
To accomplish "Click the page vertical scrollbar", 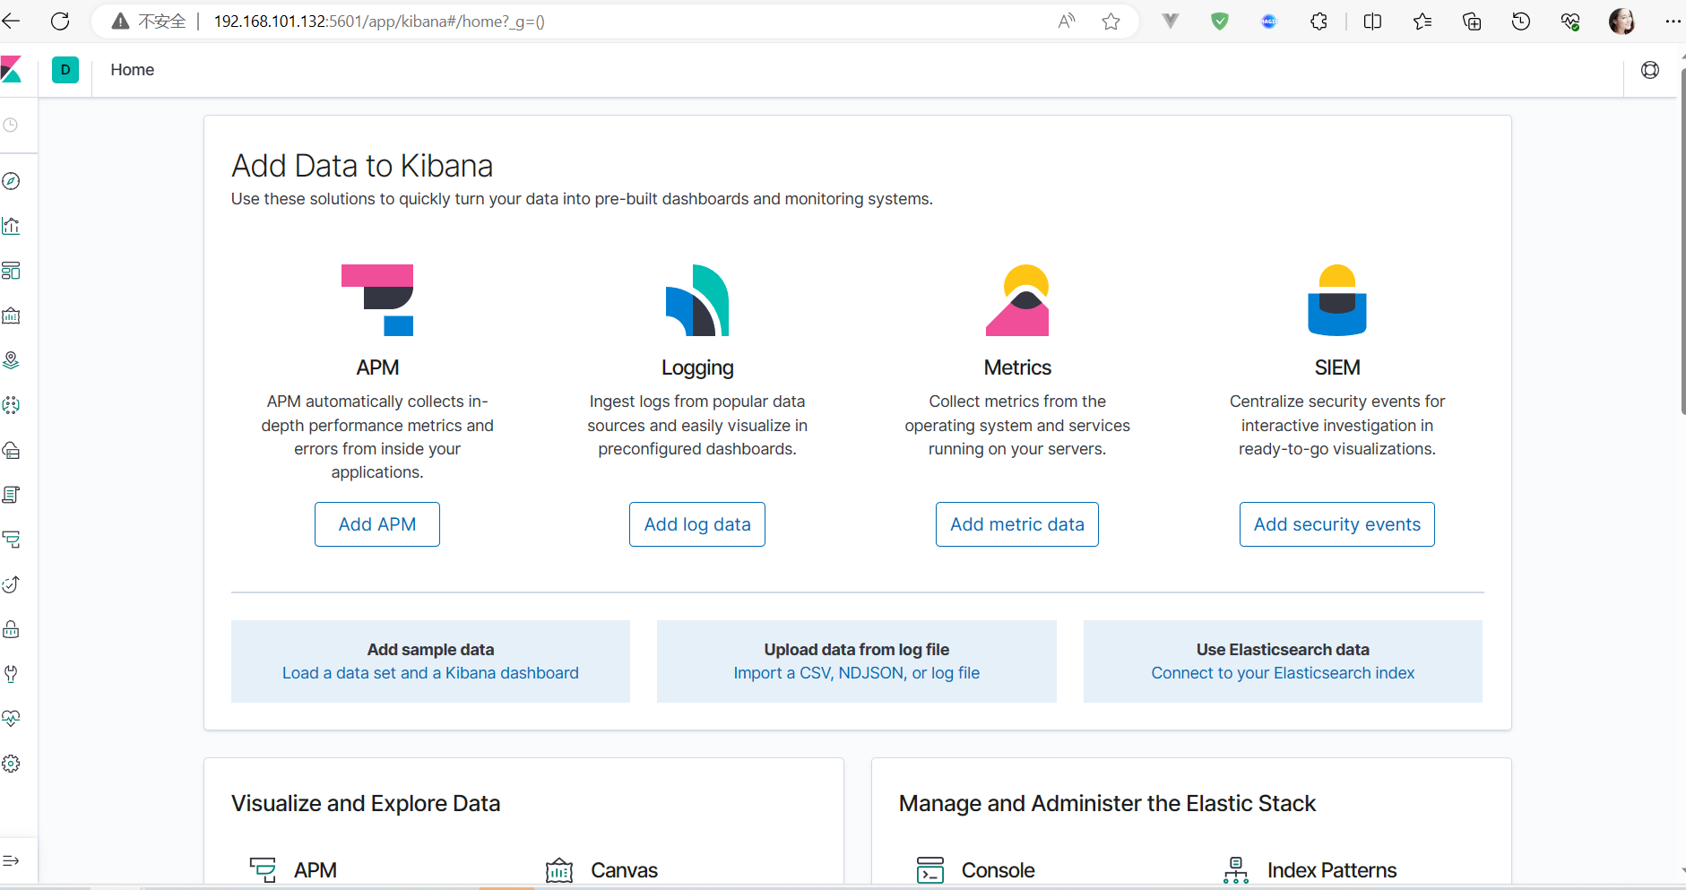I will click(1682, 241).
